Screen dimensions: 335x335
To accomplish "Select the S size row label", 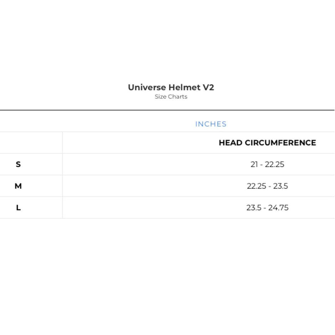I will pos(18,165).
